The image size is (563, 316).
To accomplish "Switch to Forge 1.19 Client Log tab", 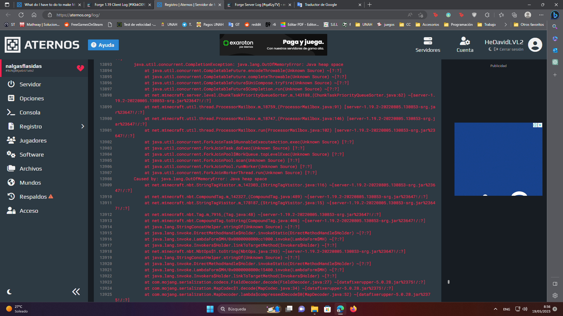I will click(119, 5).
